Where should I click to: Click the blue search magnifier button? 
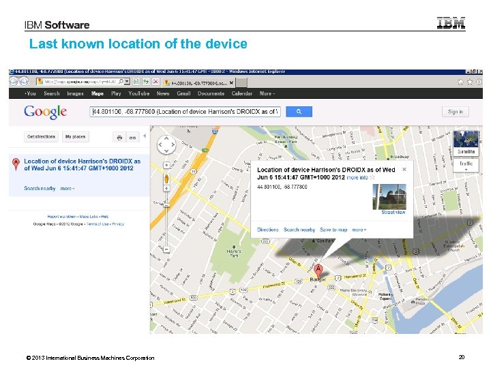click(299, 112)
